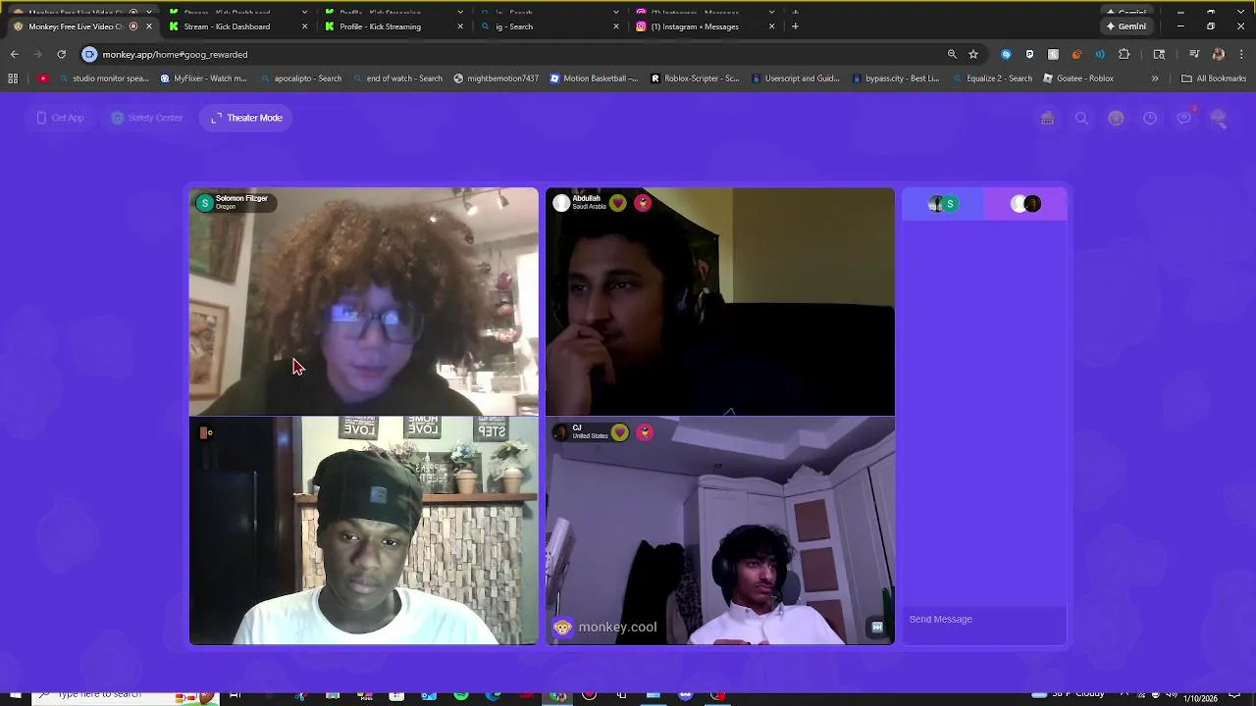Open the Safety Center
This screenshot has width=1256, height=706.
pyautogui.click(x=146, y=118)
